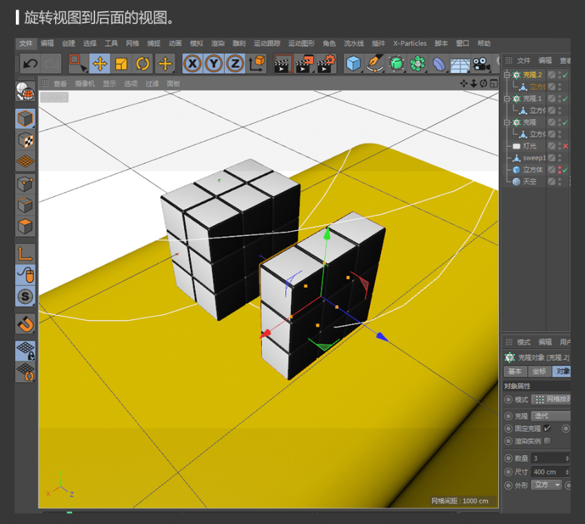Toggle the X axis lock
The height and width of the screenshot is (524, 585).
point(192,64)
